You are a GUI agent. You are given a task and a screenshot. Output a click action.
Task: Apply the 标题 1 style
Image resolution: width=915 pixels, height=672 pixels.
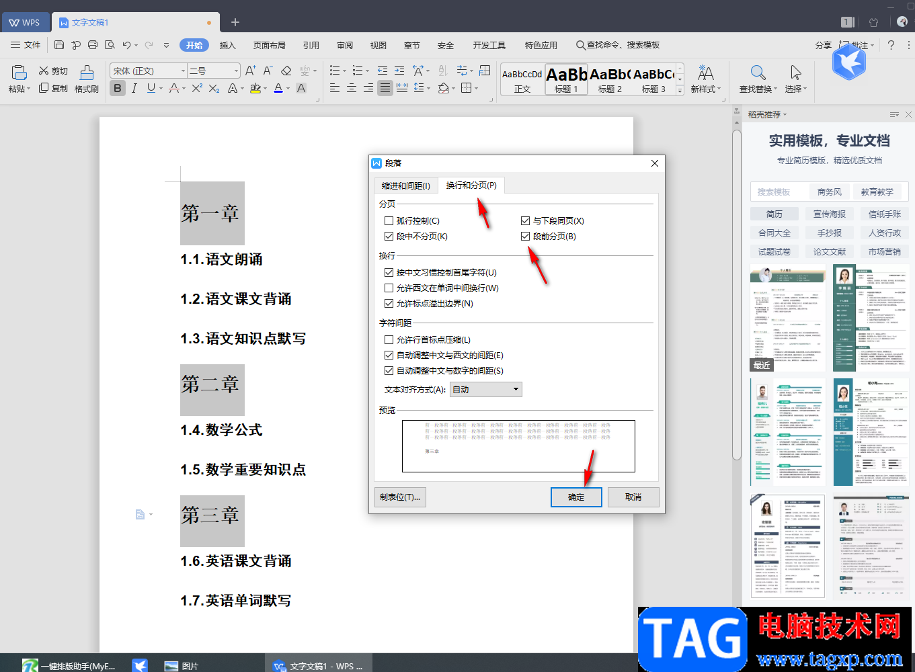click(567, 79)
